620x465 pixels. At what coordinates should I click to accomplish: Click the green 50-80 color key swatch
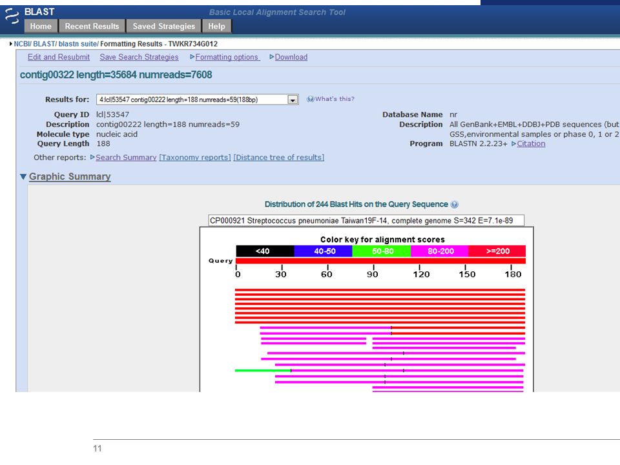pyautogui.click(x=382, y=251)
